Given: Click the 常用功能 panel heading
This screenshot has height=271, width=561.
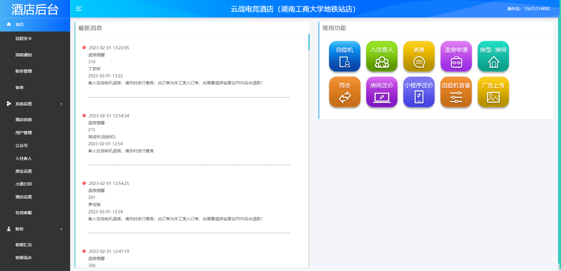Looking at the screenshot, I should [x=334, y=28].
